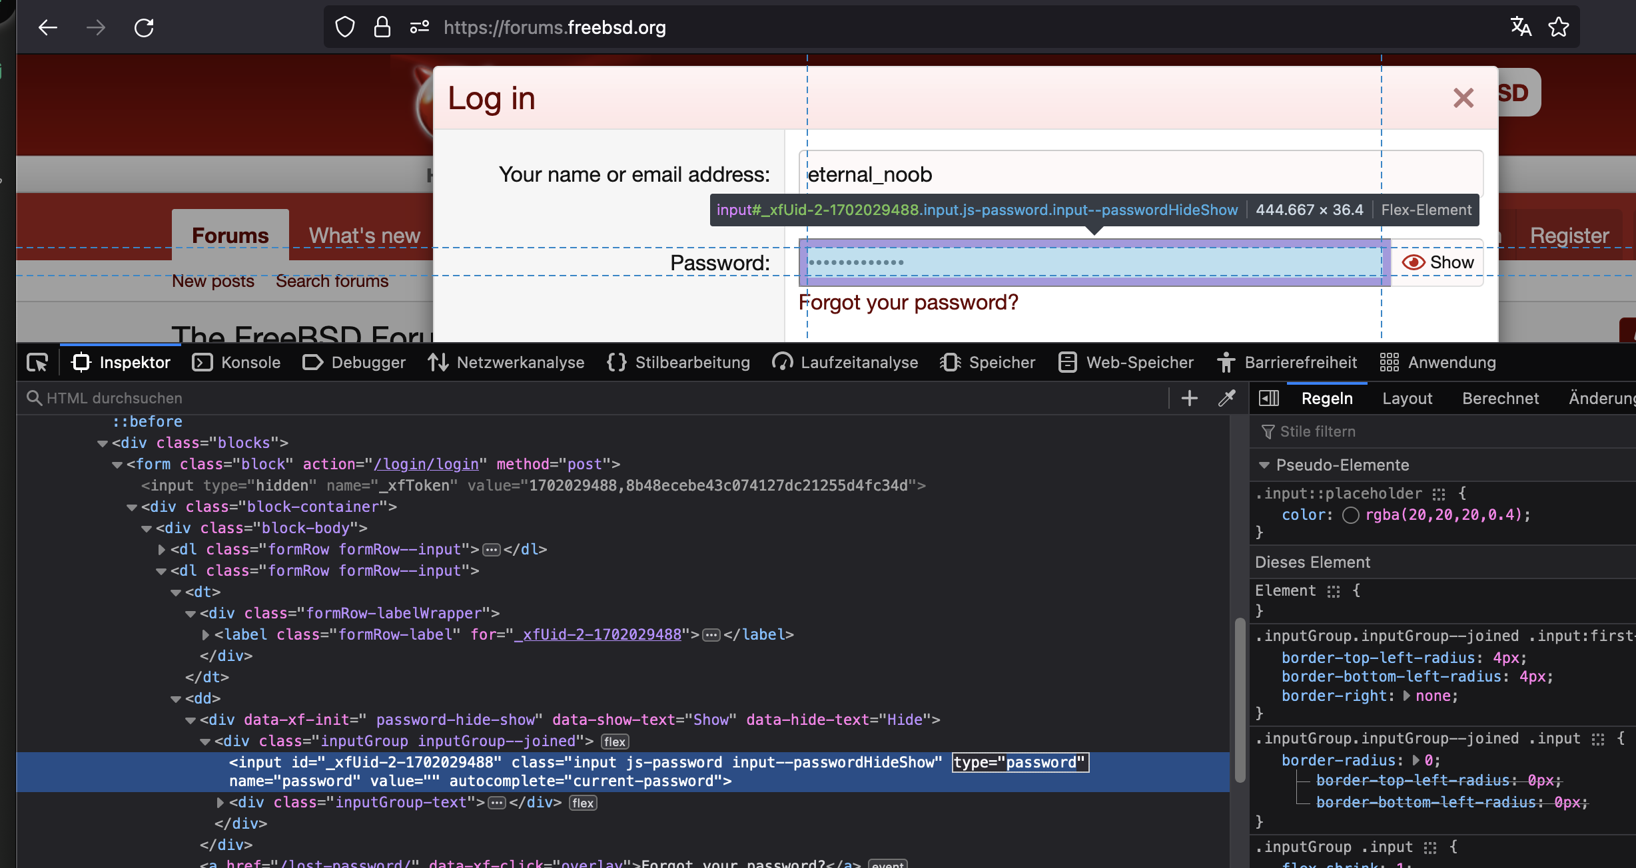Screen dimensions: 1636x868
Task: Collapse the Pseudo-Elemente section
Action: click(x=1264, y=465)
